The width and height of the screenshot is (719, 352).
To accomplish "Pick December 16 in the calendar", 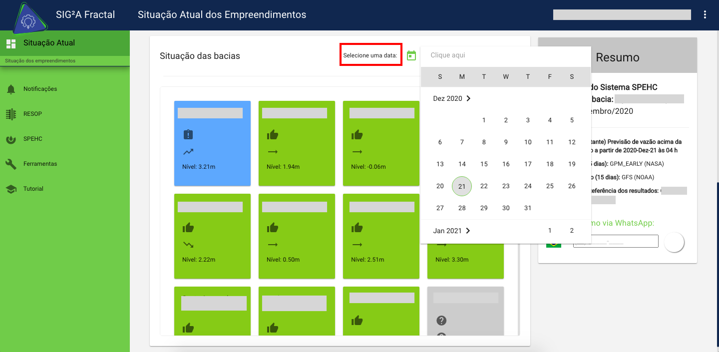I will [x=506, y=164].
